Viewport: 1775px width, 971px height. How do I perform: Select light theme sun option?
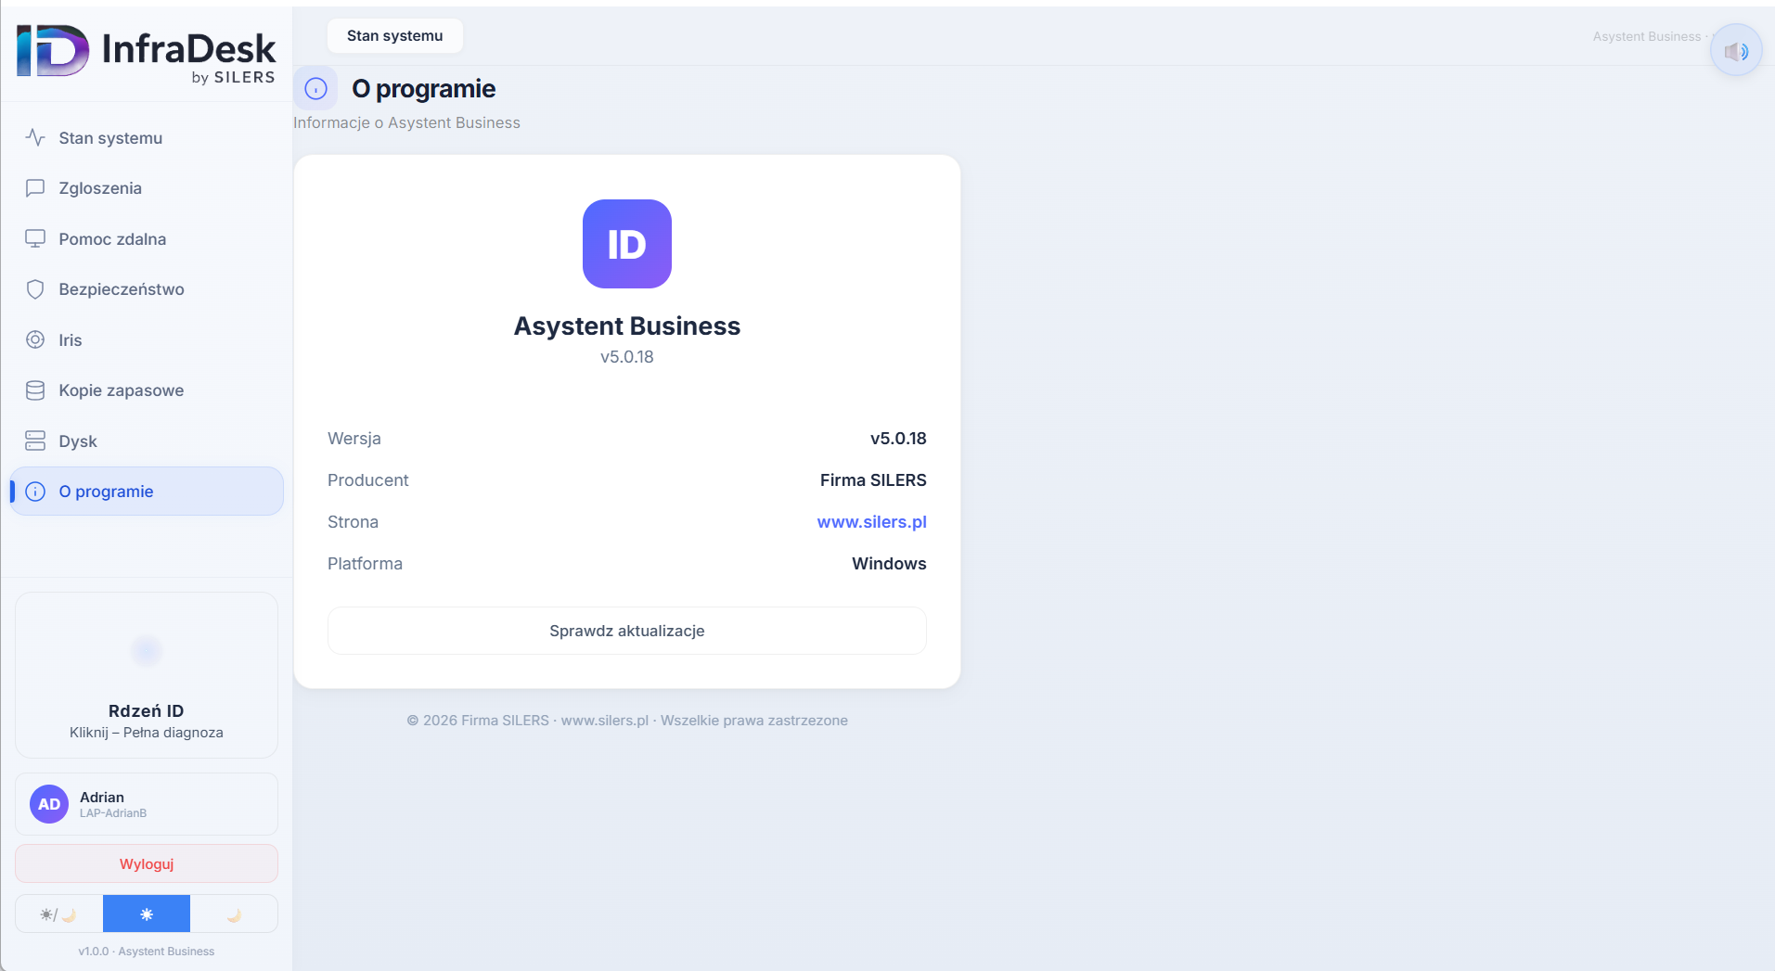click(x=147, y=914)
